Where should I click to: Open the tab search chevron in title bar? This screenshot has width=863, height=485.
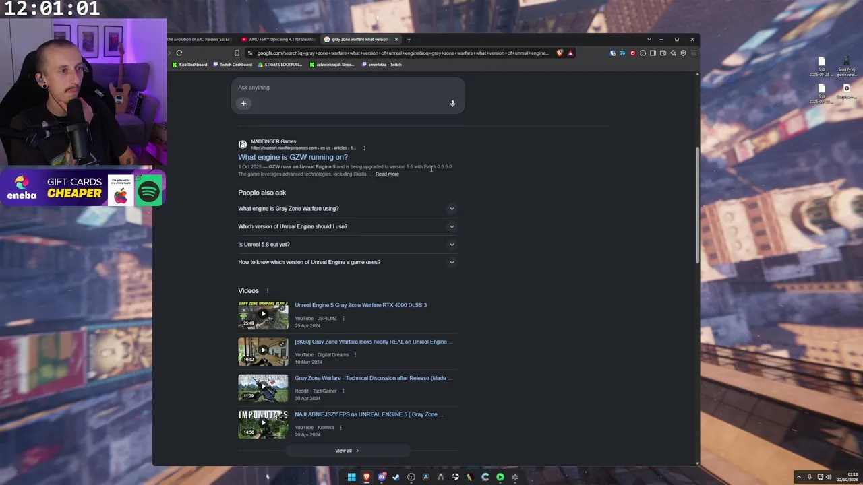[x=649, y=39]
